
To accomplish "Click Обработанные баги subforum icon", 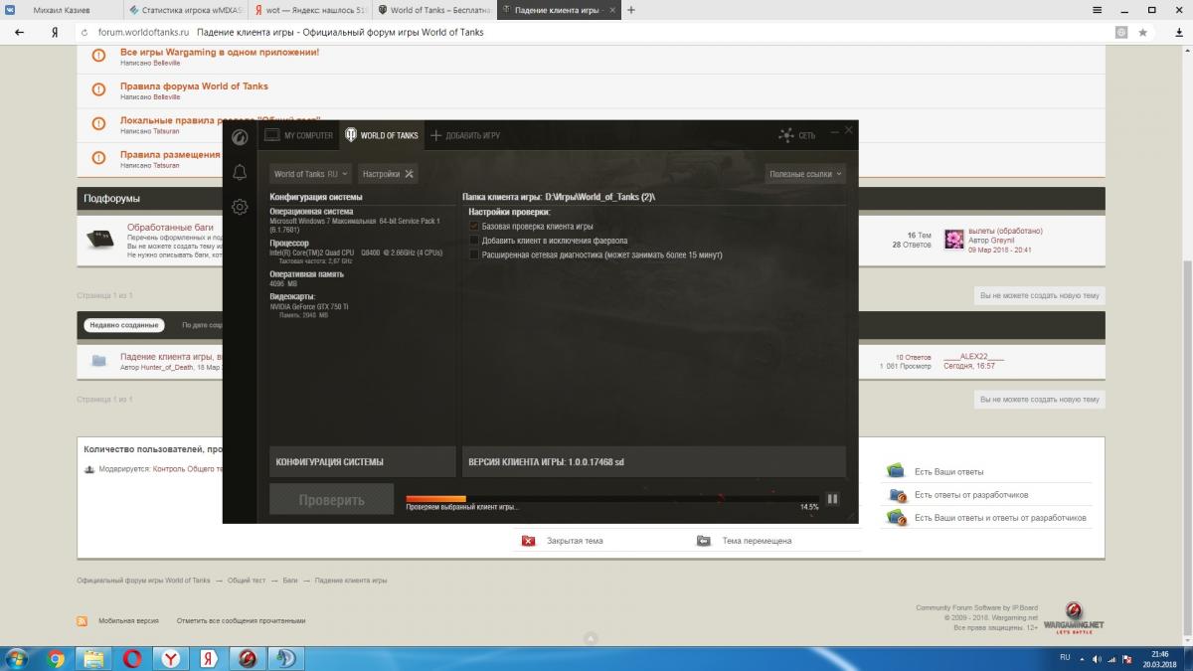I will tap(99, 240).
